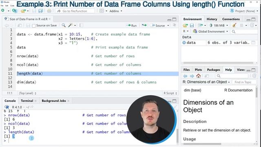
Task: Clear environment objects with broom icon
Action: [234, 25]
